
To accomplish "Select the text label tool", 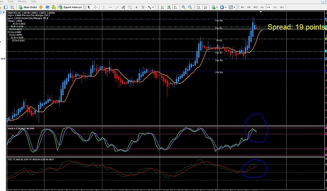I will pyautogui.click(x=143, y=7).
